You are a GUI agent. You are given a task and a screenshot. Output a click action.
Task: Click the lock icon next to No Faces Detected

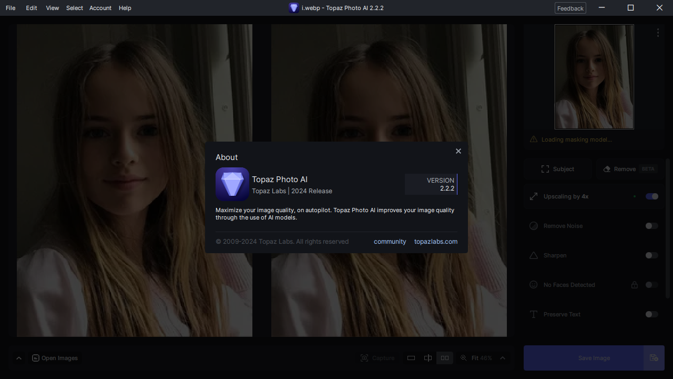click(635, 284)
